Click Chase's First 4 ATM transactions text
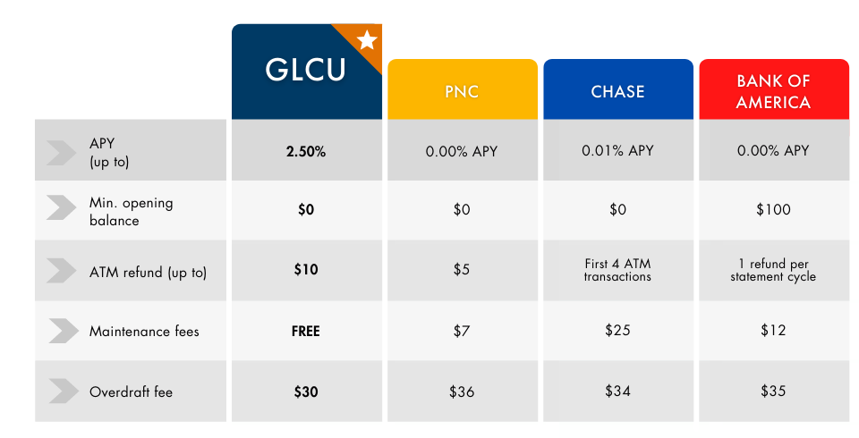Screen dimensions: 859x438 click(x=617, y=270)
